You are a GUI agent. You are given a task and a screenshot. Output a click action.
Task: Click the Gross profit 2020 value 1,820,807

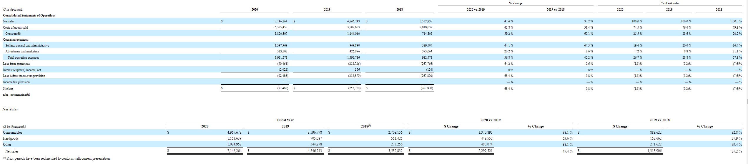281,34
